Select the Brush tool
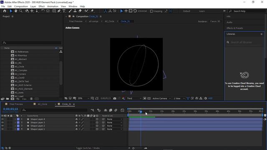Screen dimensions: 267x150 pos(70,11)
